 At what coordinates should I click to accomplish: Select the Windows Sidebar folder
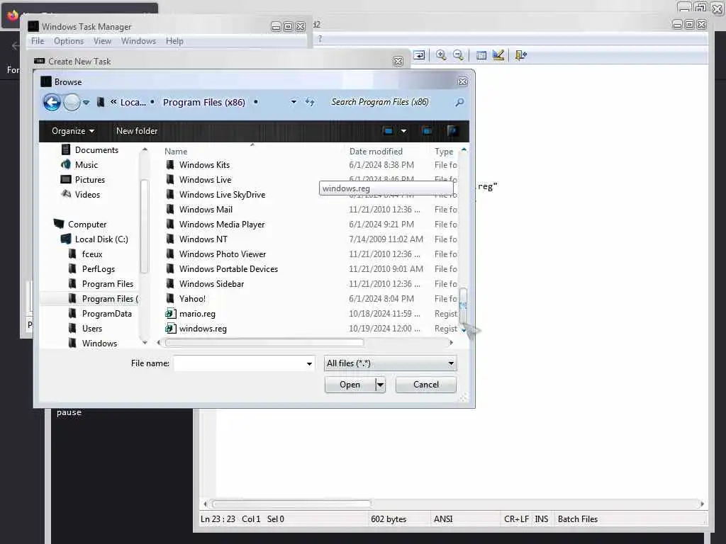tap(211, 283)
